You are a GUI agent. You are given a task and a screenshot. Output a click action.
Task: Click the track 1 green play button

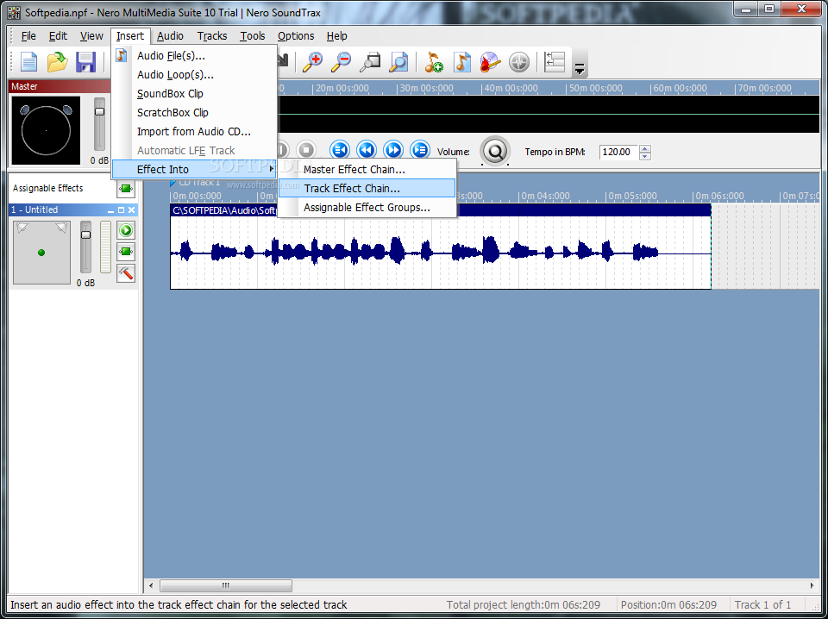126,230
